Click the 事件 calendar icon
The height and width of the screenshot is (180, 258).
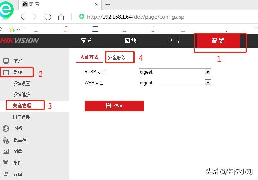coord(5,163)
